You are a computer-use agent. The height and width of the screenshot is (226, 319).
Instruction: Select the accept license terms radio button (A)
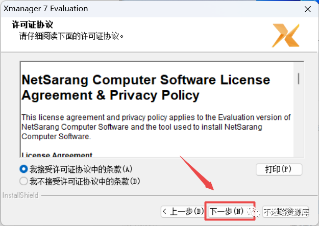click(23, 169)
